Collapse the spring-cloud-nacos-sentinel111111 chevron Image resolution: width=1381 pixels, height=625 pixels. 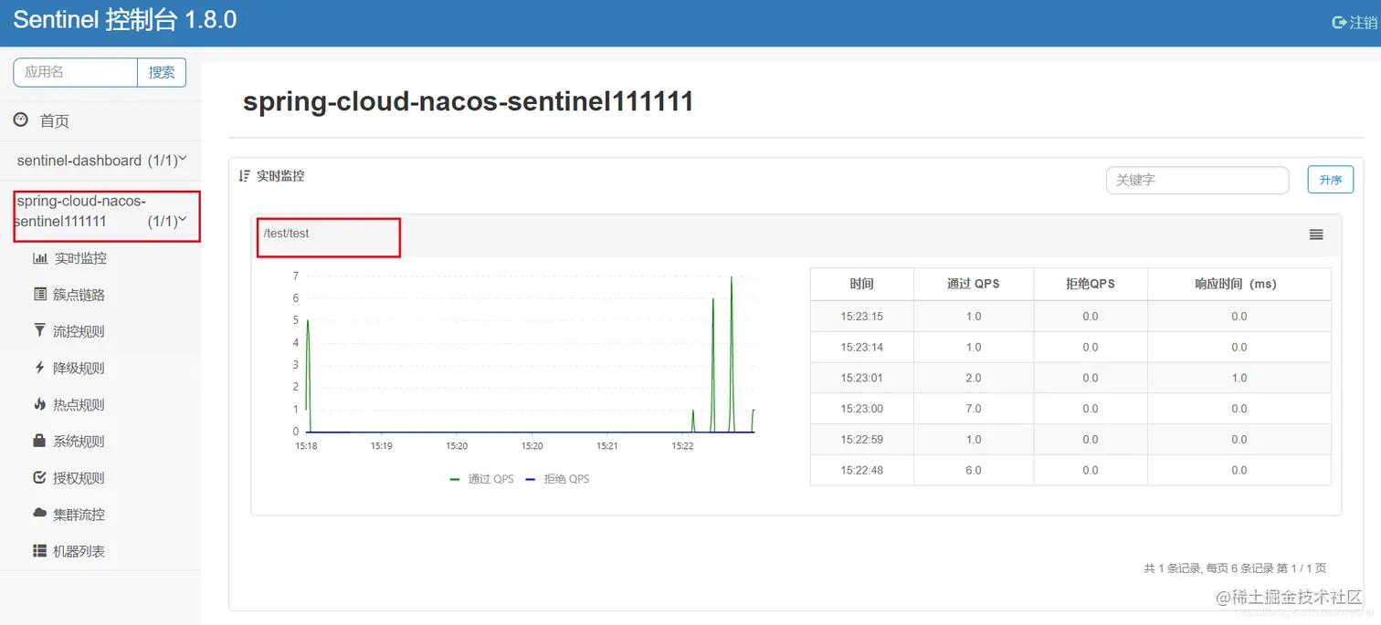(183, 219)
